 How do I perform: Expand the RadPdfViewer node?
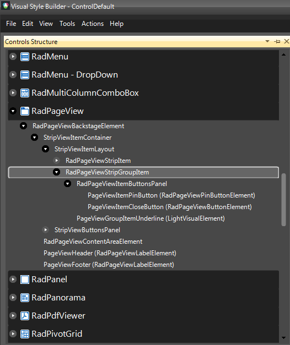(13, 316)
